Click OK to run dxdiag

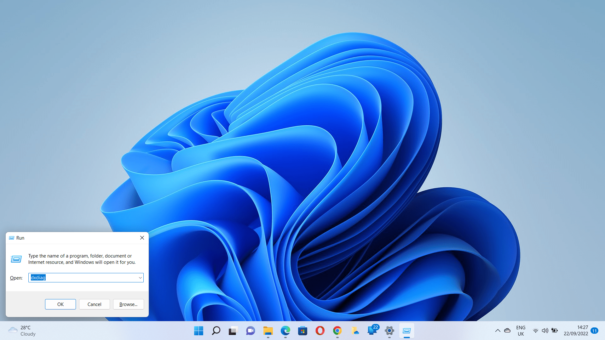(60, 304)
